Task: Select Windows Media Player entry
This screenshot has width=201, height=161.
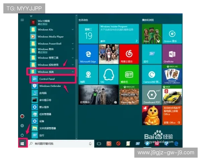Action: (50, 37)
